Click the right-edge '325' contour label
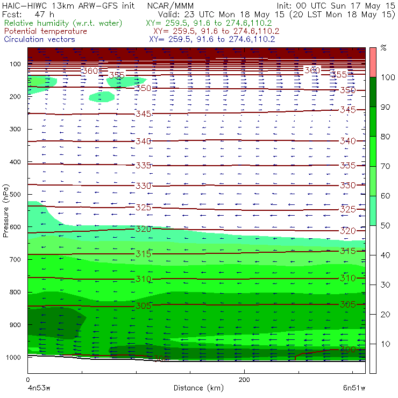Image resolution: width=398 pixels, height=398 pixels. point(348,209)
